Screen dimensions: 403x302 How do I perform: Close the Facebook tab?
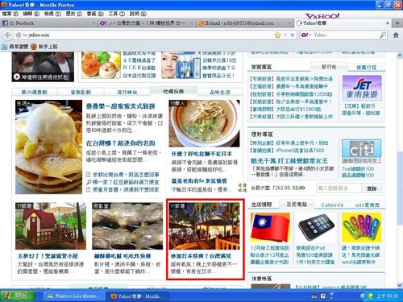(x=93, y=23)
